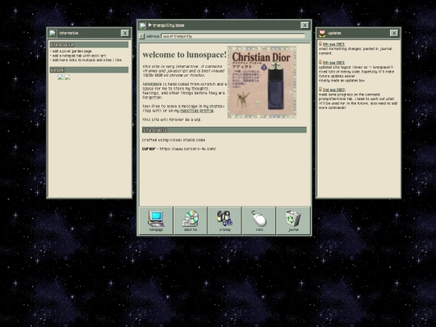This screenshot has width=436, height=327.
Task: Click the flower icon beside 5th aug entry
Action: coord(321,62)
